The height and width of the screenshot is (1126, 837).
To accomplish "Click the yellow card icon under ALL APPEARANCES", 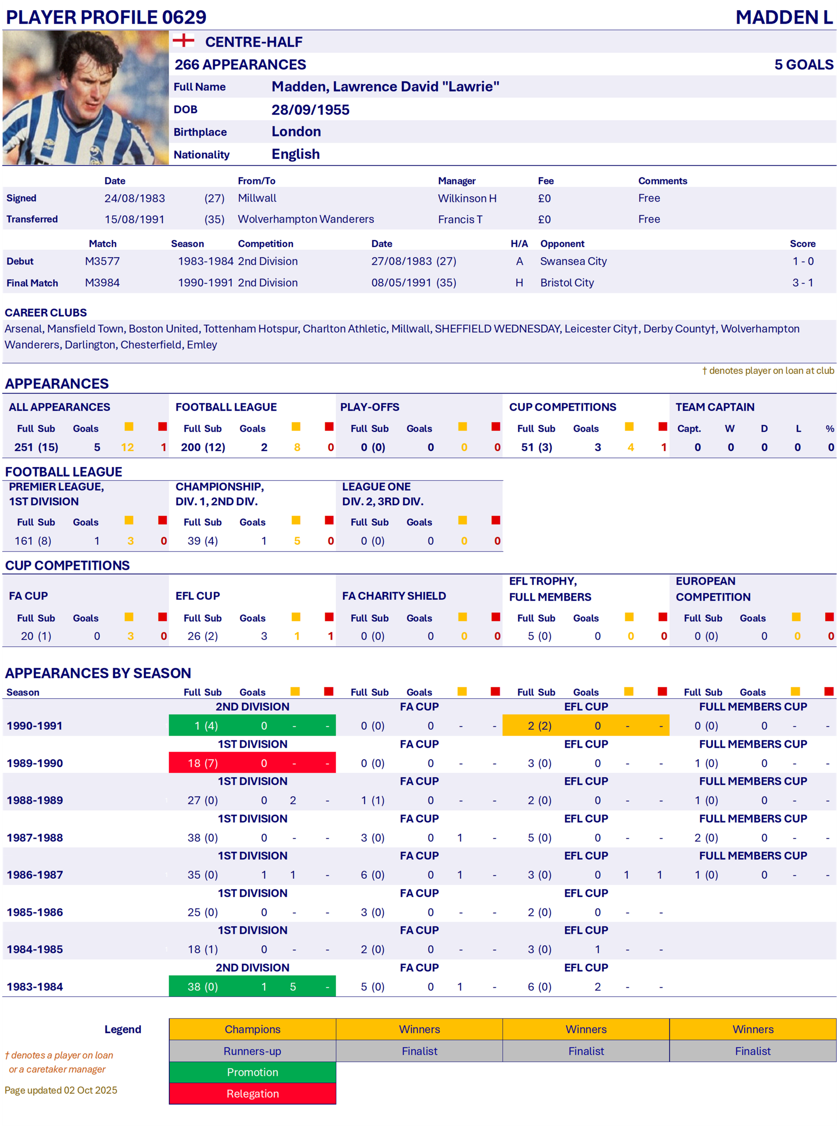I will 129,427.
